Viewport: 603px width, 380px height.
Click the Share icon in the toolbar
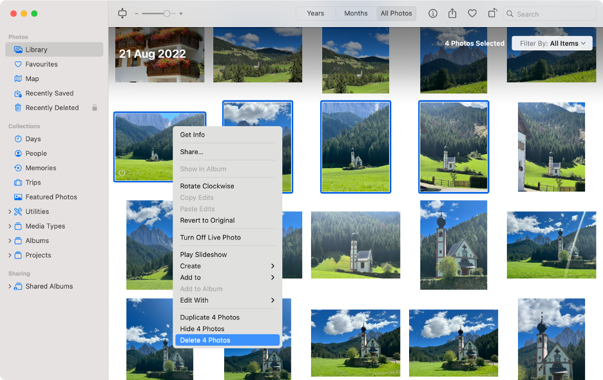(452, 13)
